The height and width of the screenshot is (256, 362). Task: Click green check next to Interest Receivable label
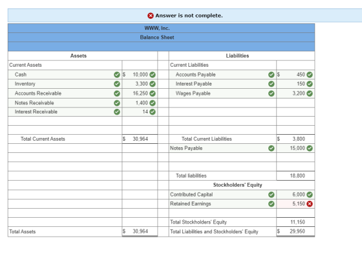pos(117,111)
